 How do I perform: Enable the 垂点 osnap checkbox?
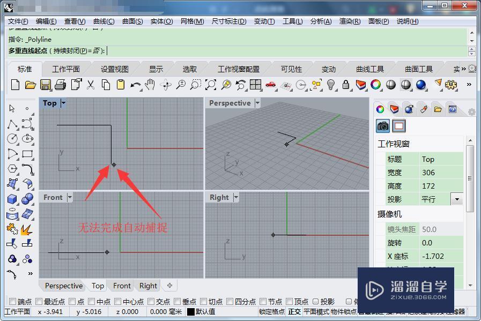click(177, 302)
